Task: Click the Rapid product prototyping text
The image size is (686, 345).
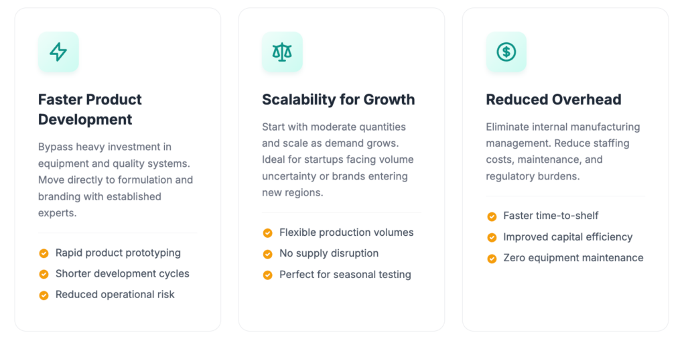Action: 118,253
